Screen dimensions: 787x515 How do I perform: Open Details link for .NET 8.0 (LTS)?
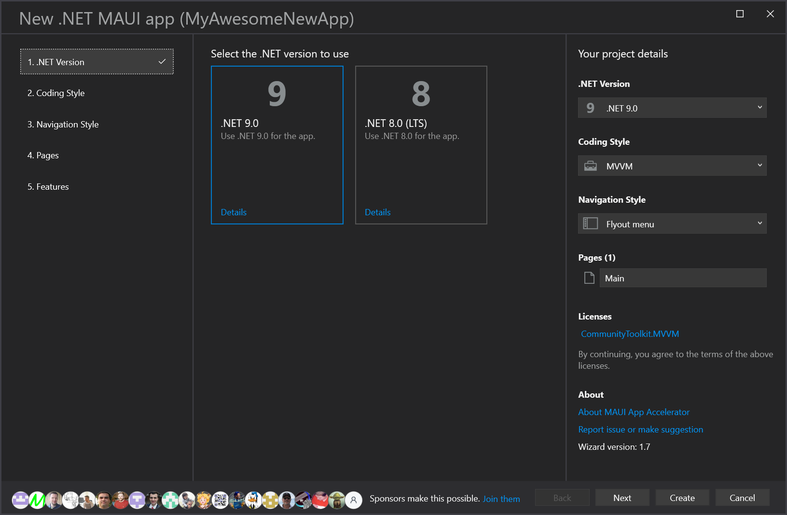tap(378, 212)
